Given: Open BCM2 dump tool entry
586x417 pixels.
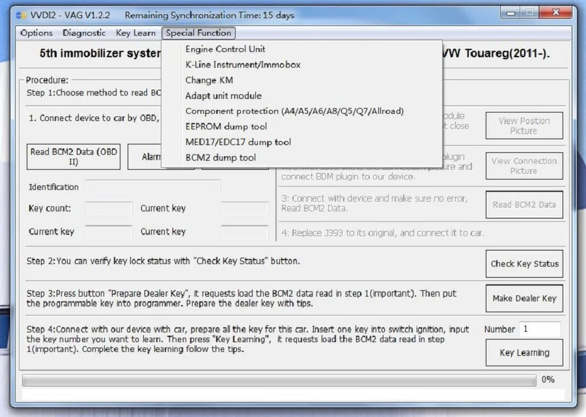Looking at the screenshot, I should pyautogui.click(x=221, y=157).
